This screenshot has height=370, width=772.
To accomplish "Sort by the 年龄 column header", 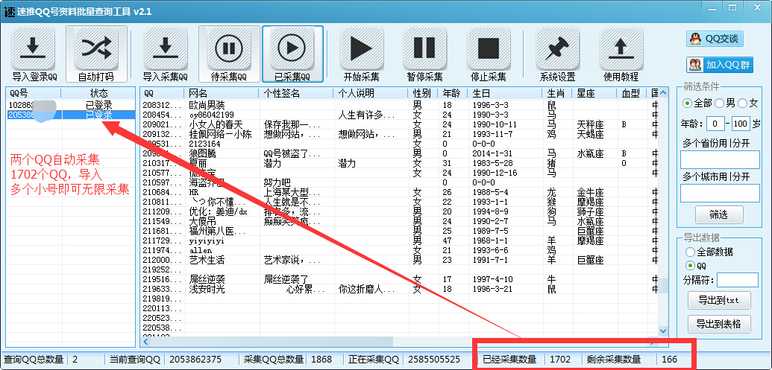I will pyautogui.click(x=453, y=93).
